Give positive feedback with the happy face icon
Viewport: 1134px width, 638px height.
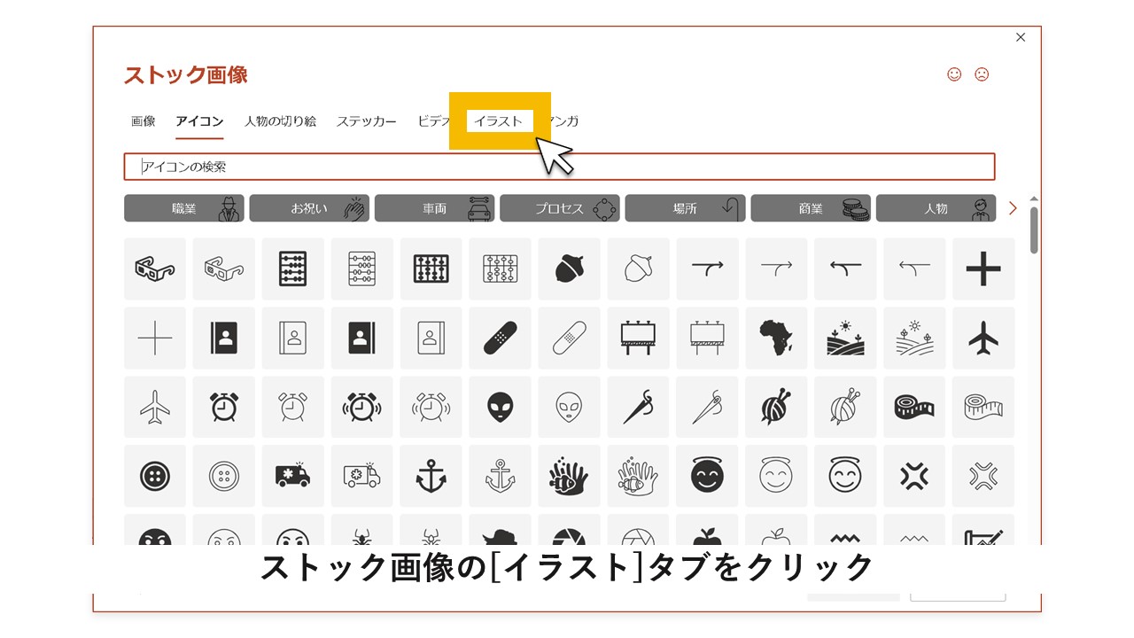coord(952,74)
